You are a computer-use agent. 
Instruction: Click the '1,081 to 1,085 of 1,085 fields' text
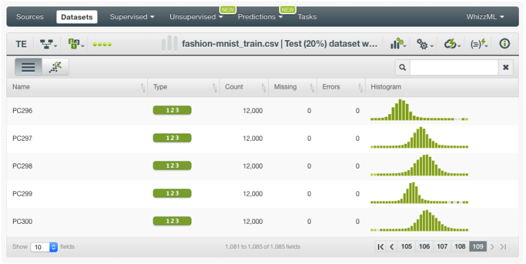(x=262, y=247)
